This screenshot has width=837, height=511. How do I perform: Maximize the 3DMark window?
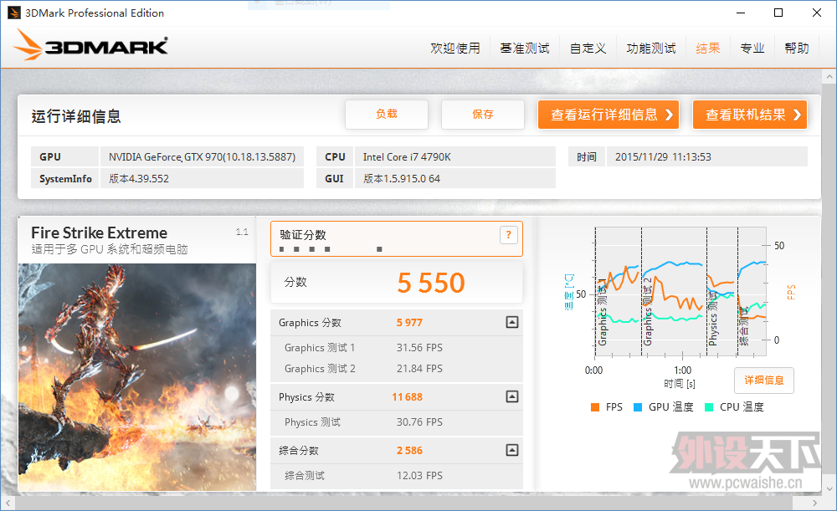click(x=778, y=13)
